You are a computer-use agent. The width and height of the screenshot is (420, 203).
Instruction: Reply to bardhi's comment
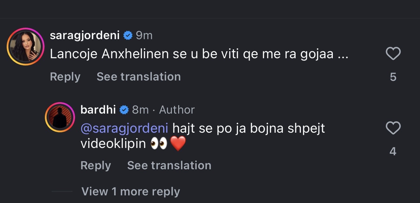pos(96,165)
